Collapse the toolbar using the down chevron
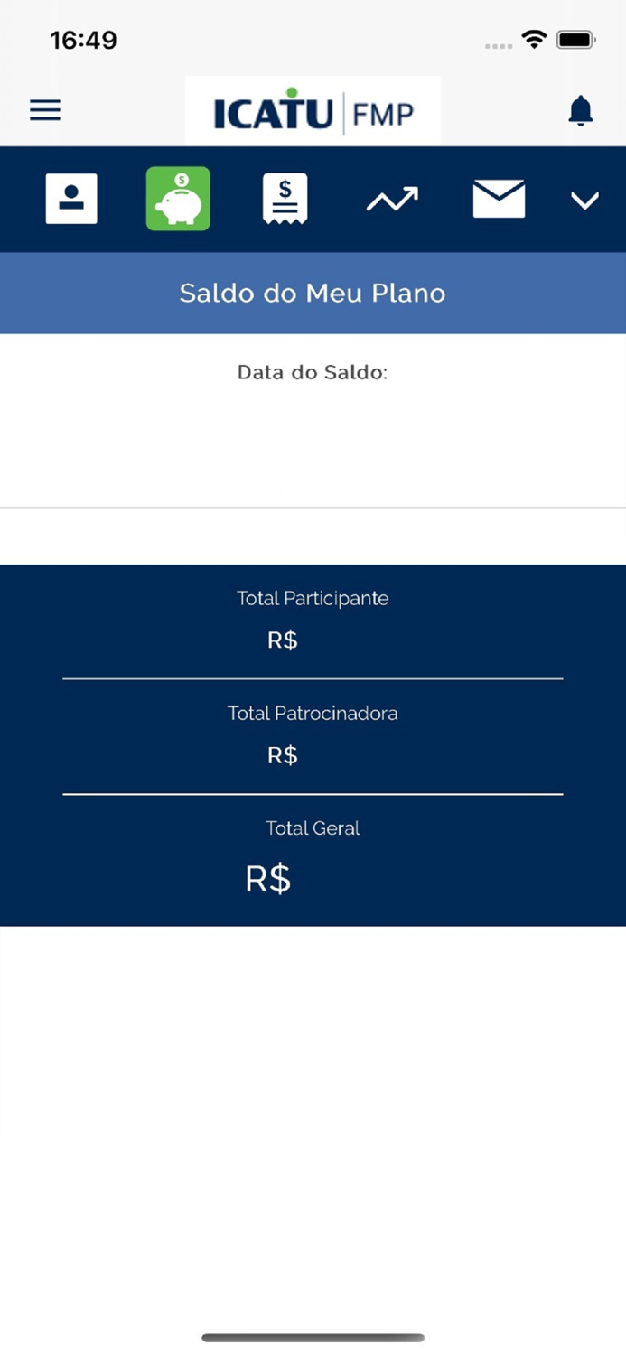This screenshot has height=1355, width=626. (x=584, y=200)
